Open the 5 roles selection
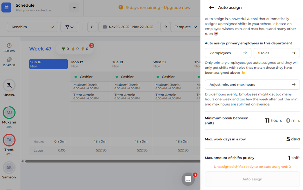Image resolution: width=303 pixels, height=190 pixels. tap(276, 53)
